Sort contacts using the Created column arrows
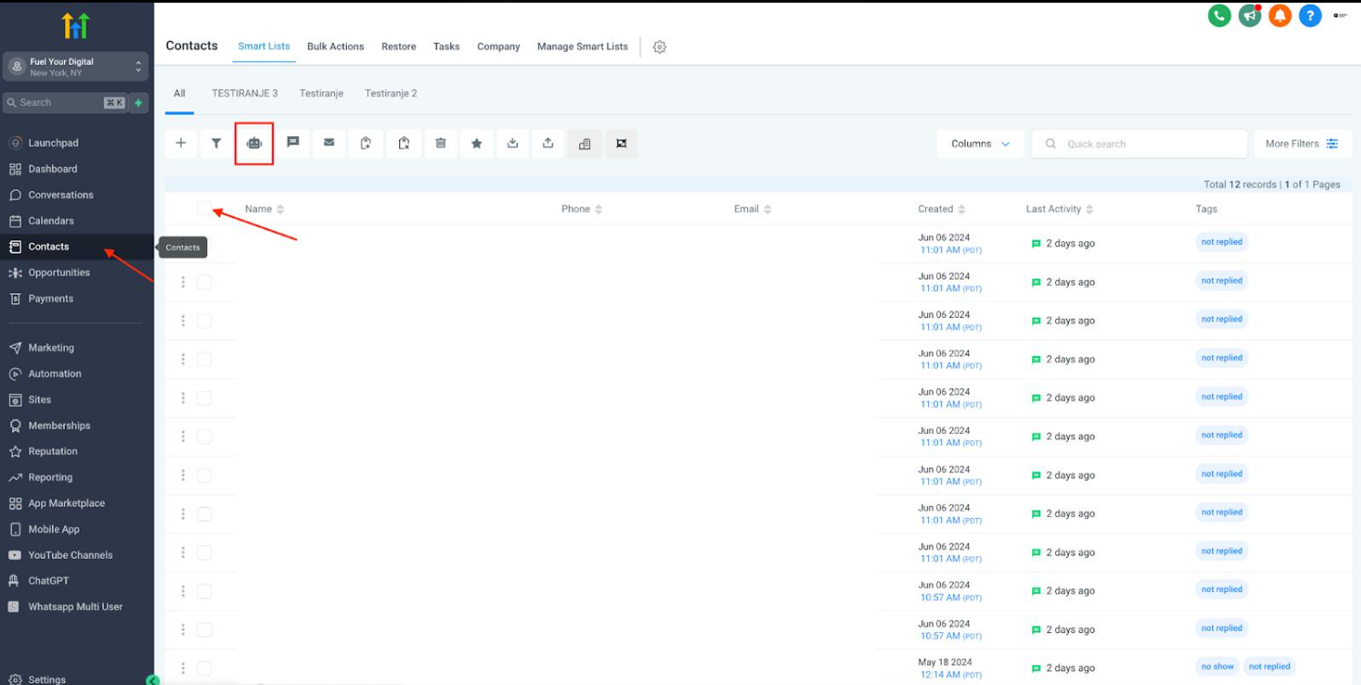1361x685 pixels. click(x=962, y=209)
